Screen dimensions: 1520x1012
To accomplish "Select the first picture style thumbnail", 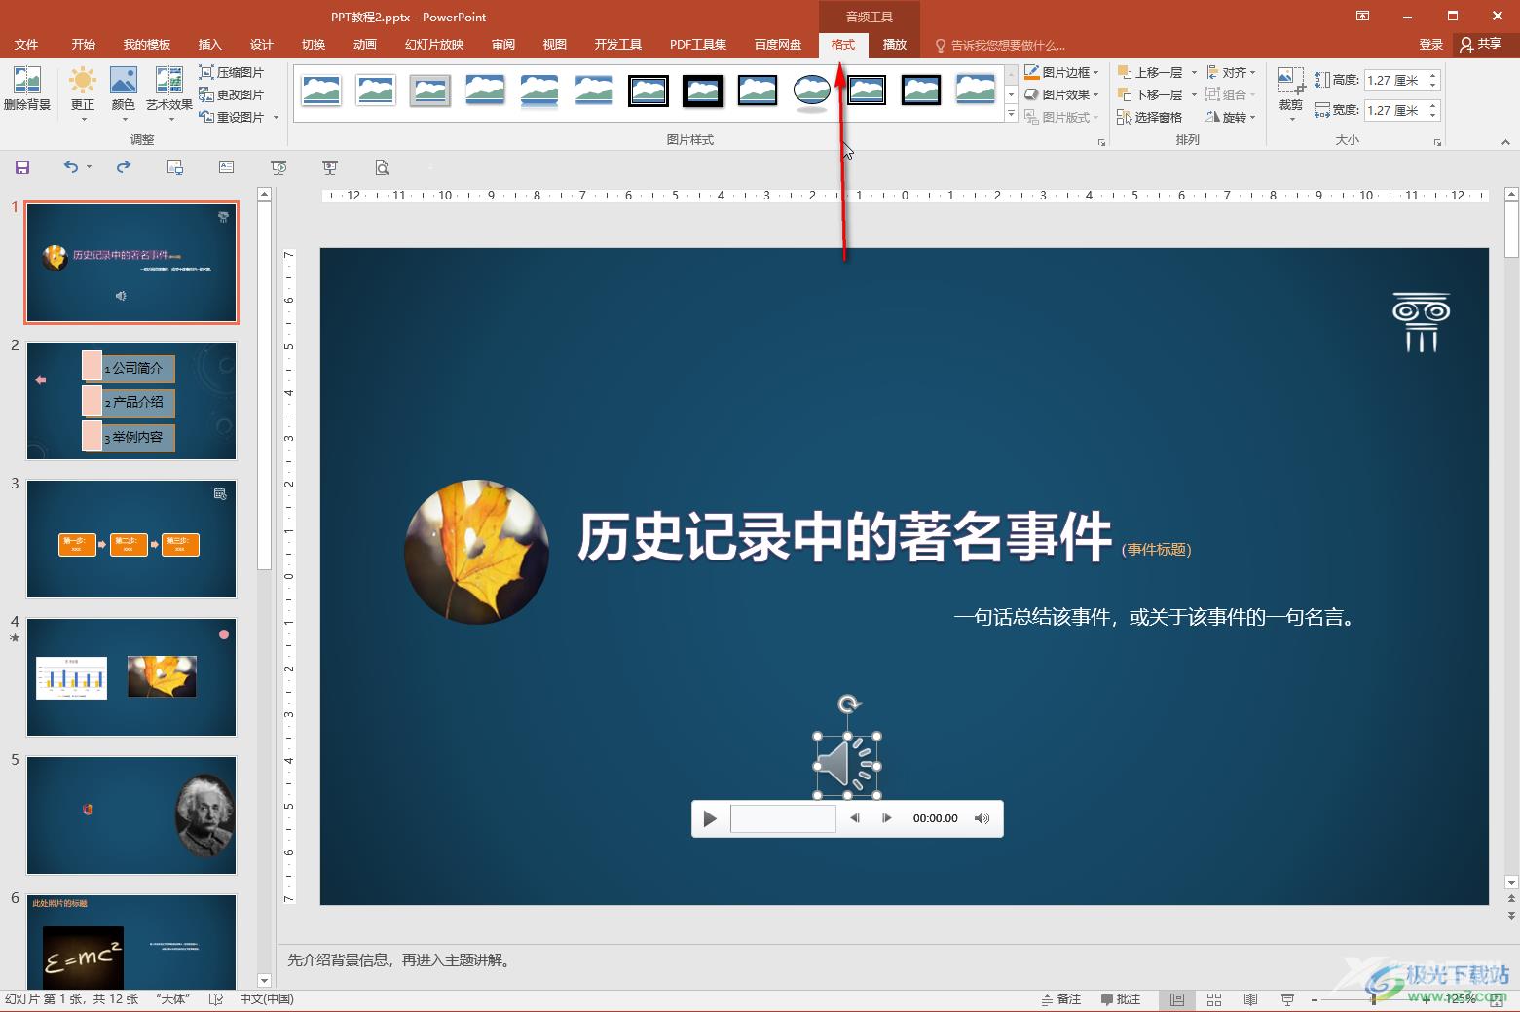I will (x=321, y=90).
